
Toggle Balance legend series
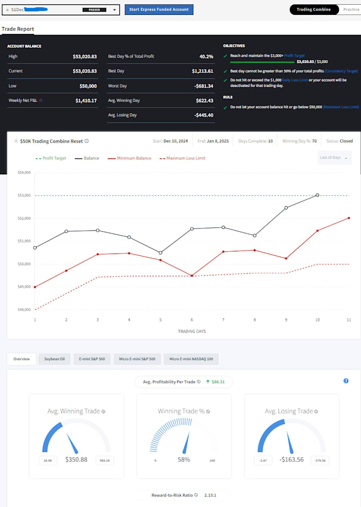(x=87, y=158)
